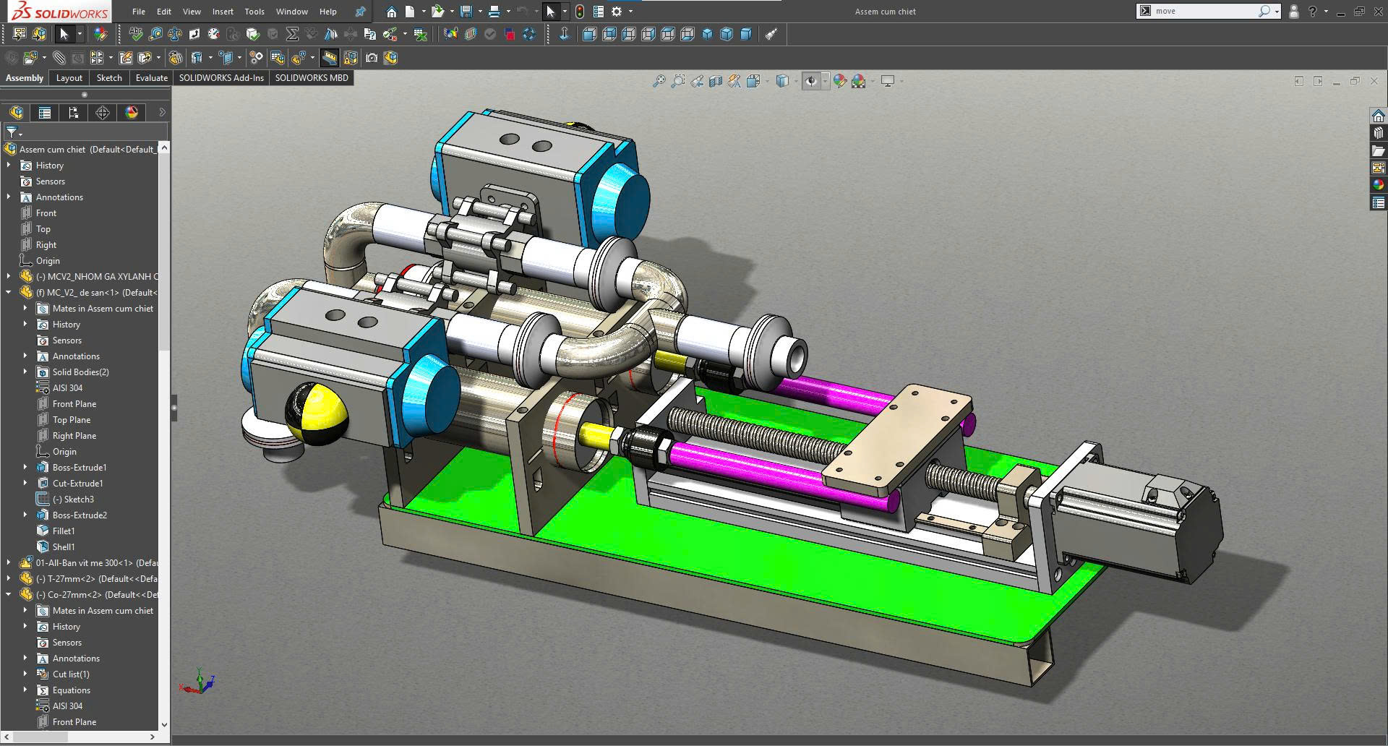Click the Take Snapshot camera icon
The width and height of the screenshot is (1388, 746).
[x=372, y=58]
